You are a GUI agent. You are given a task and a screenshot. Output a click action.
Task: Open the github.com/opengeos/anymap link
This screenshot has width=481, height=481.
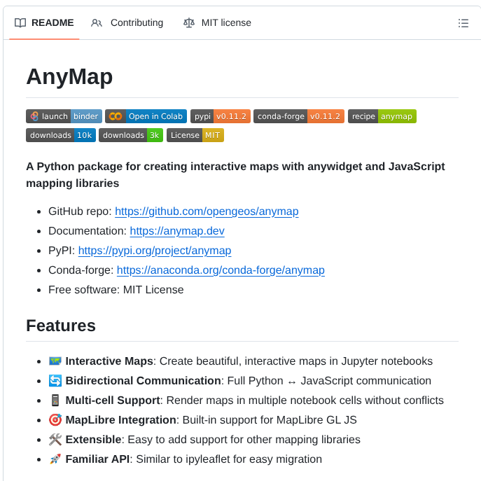207,211
